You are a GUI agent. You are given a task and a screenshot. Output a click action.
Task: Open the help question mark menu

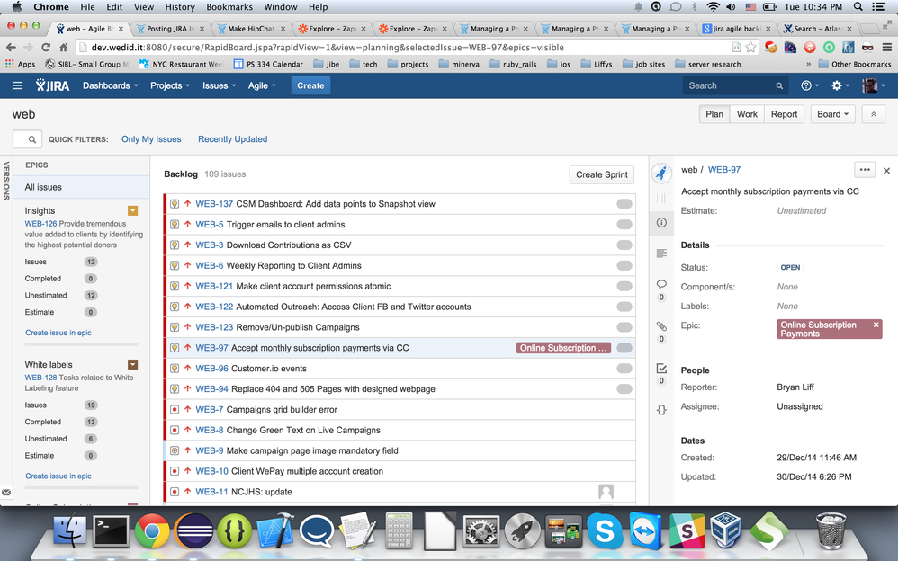point(809,86)
